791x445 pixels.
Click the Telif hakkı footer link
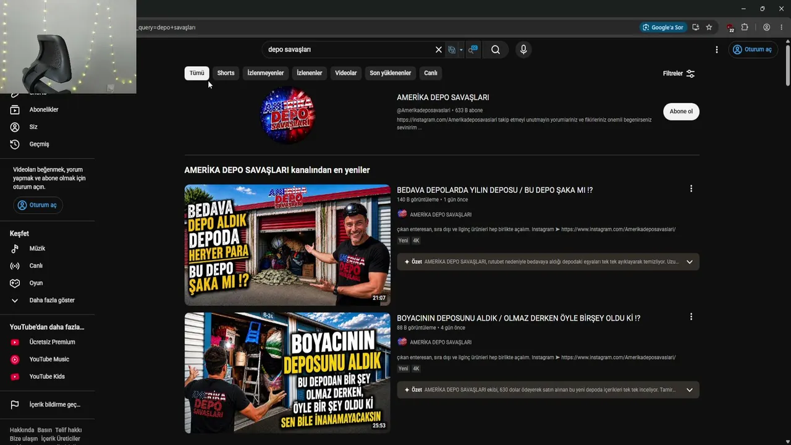click(69, 430)
